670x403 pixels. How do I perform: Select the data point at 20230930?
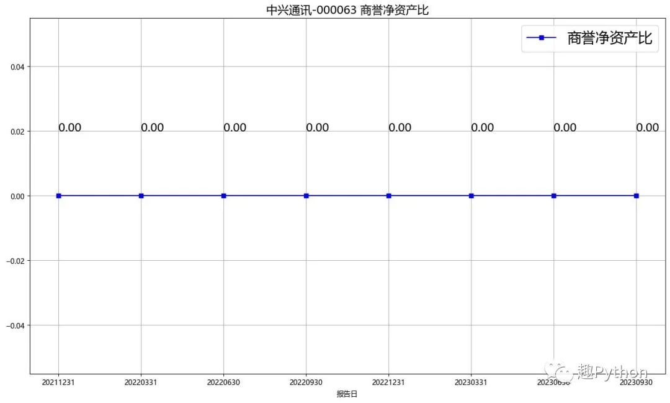pos(636,196)
